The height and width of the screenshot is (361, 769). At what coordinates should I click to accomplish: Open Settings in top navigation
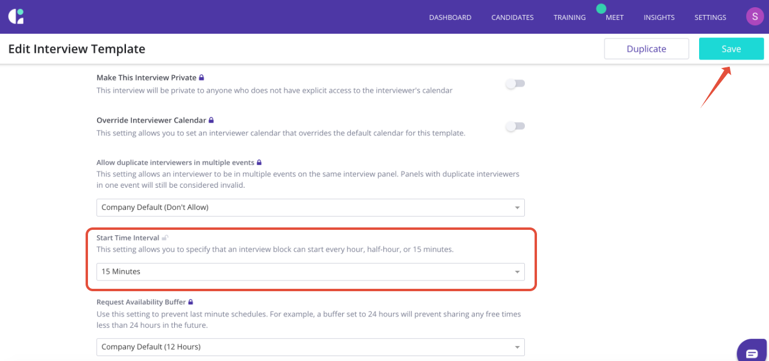click(710, 17)
